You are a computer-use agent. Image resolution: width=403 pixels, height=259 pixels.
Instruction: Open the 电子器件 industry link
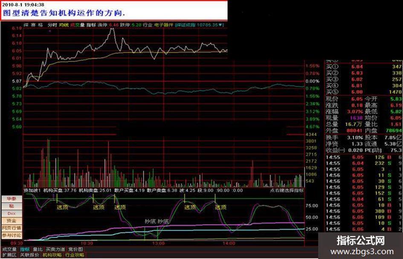pos(164,25)
